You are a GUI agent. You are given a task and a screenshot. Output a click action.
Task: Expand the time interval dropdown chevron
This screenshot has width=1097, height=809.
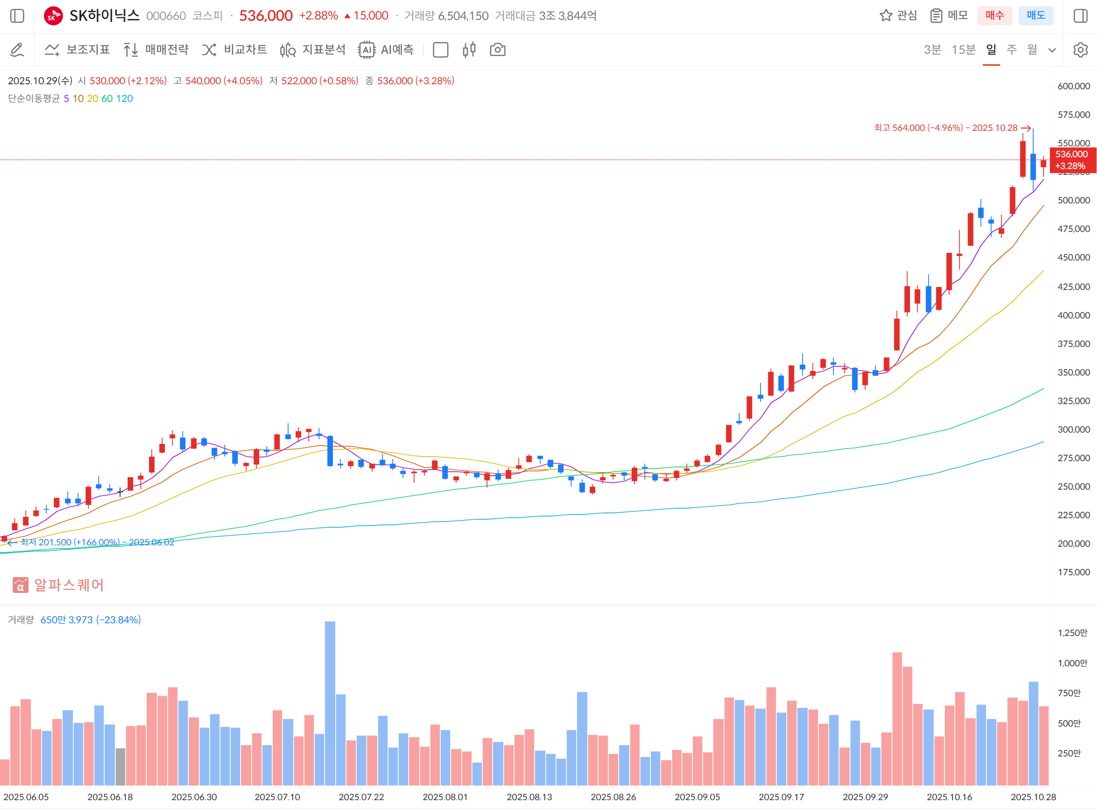pyautogui.click(x=1051, y=50)
